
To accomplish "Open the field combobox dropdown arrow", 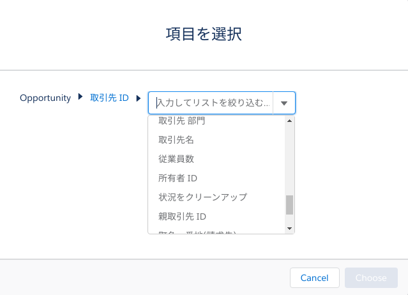I will click(284, 103).
